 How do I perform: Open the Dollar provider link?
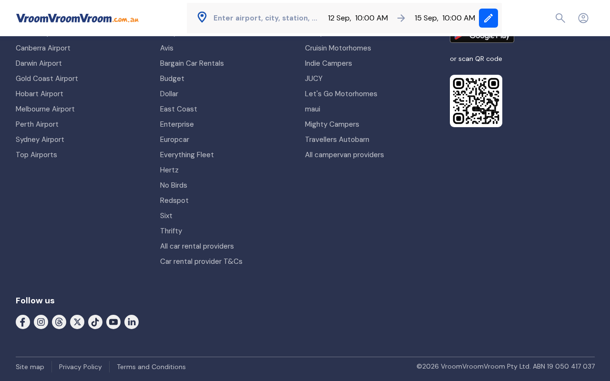point(169,94)
